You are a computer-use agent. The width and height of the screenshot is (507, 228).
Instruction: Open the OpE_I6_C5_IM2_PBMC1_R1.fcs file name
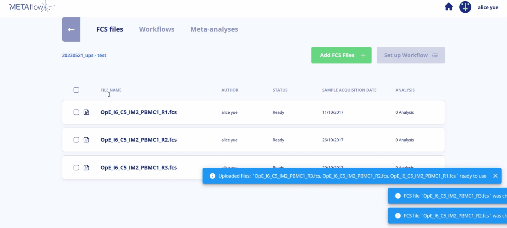click(x=138, y=112)
